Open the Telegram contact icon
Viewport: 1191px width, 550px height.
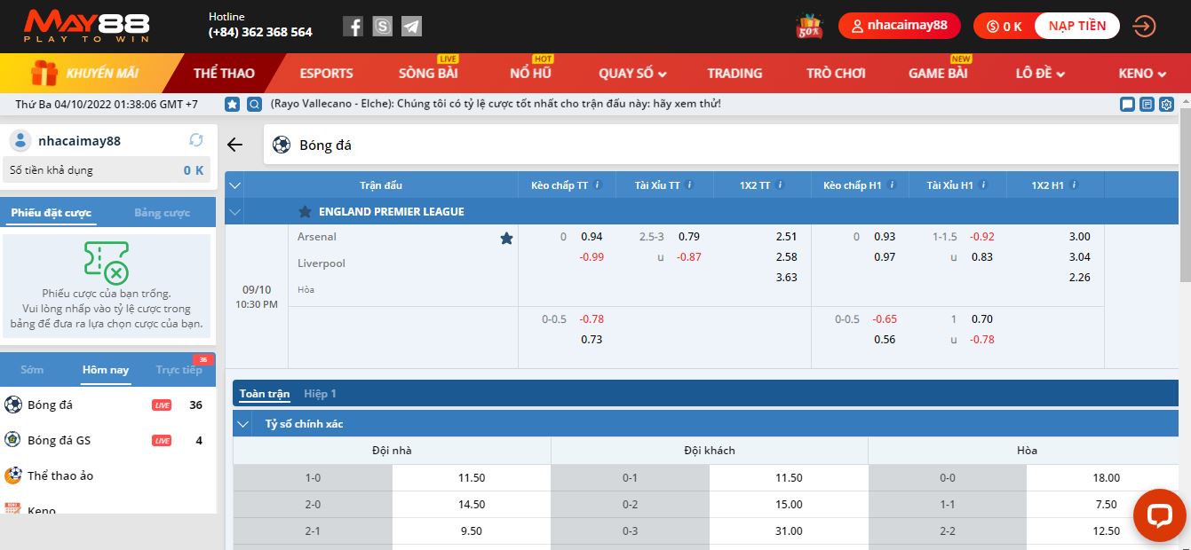[x=411, y=27]
